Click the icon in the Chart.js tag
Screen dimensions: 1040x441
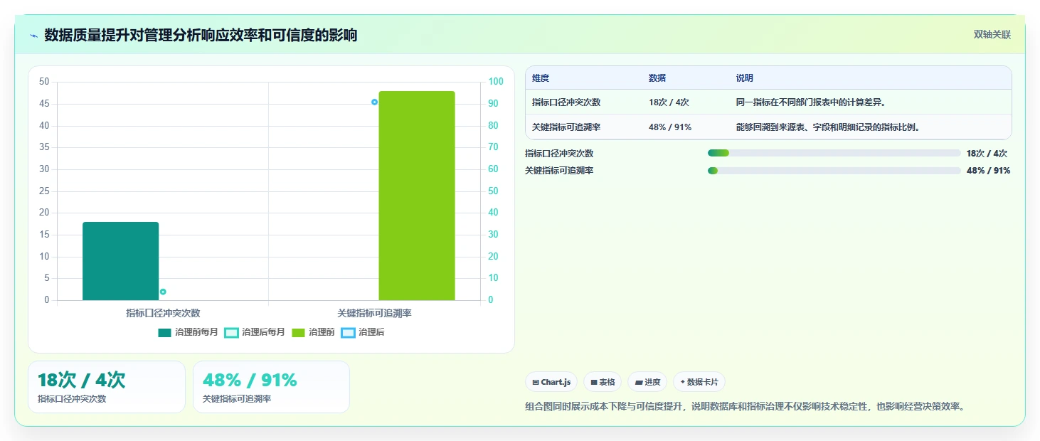[x=536, y=383]
